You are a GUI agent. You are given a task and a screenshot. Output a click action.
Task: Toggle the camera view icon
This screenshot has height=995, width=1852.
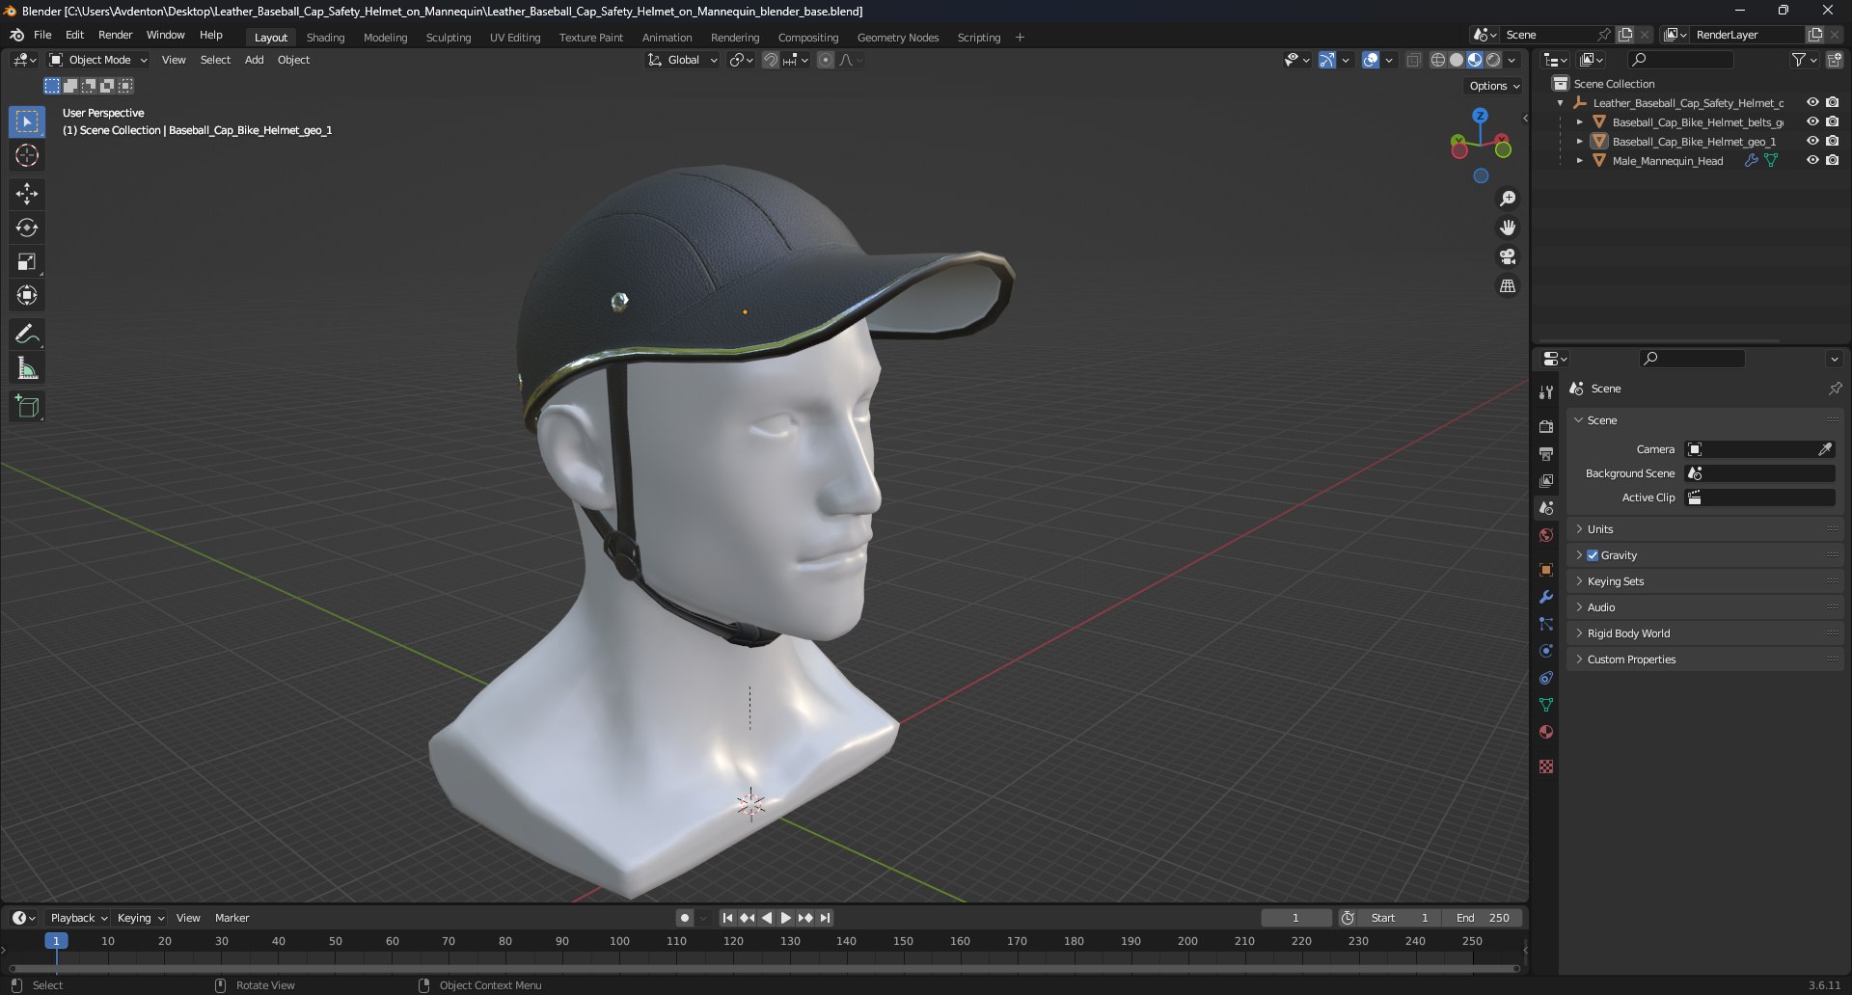(1507, 256)
